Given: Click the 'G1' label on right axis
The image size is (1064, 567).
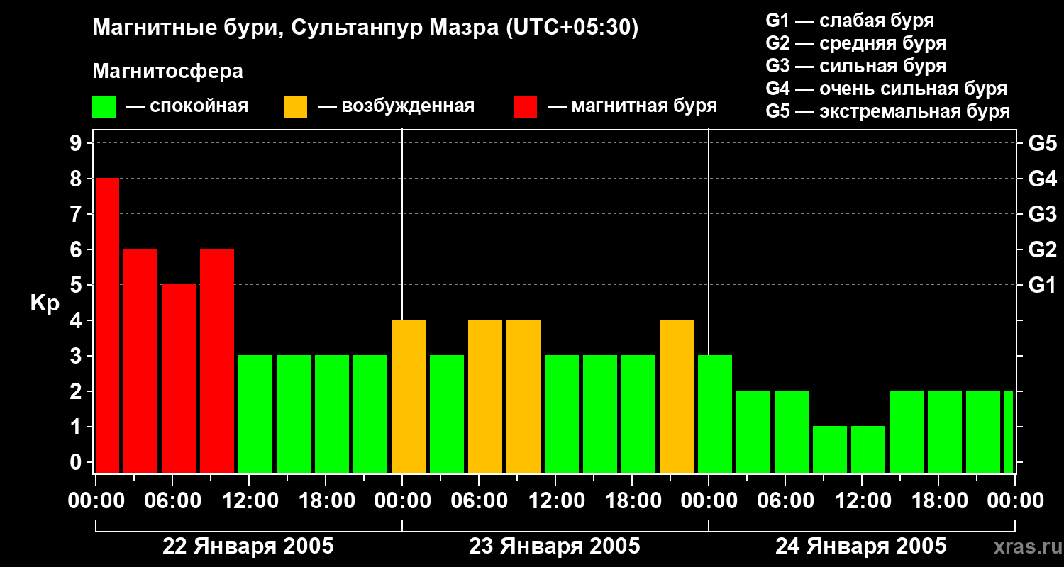Looking at the screenshot, I should point(1042,286).
